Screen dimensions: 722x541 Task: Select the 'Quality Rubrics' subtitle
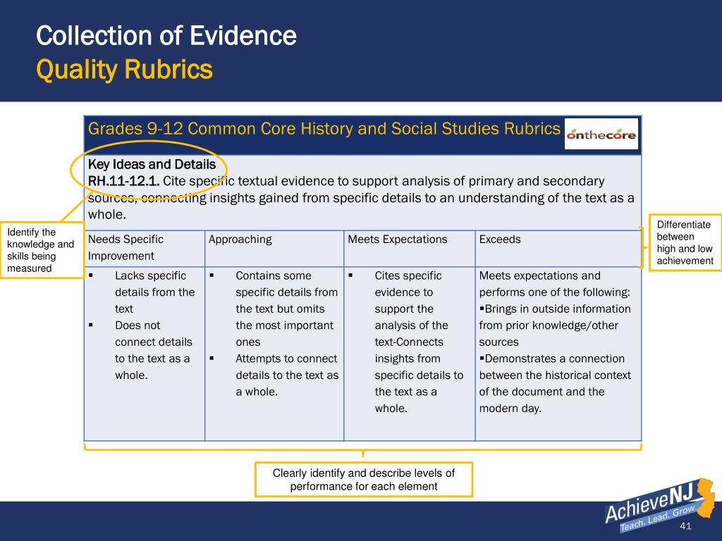[124, 70]
